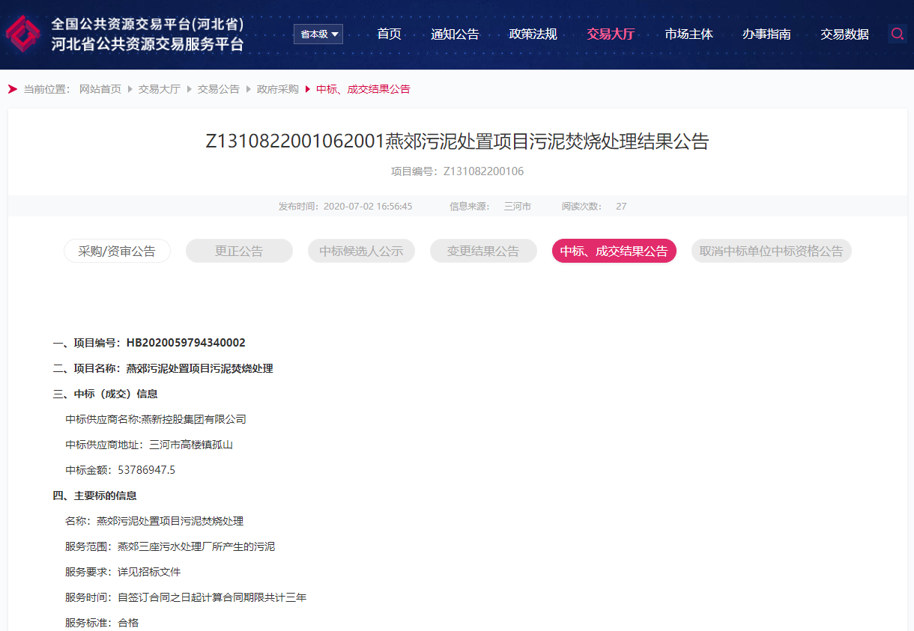Click the 三、中标（成交）信息 heading
914x631 pixels.
(x=105, y=394)
